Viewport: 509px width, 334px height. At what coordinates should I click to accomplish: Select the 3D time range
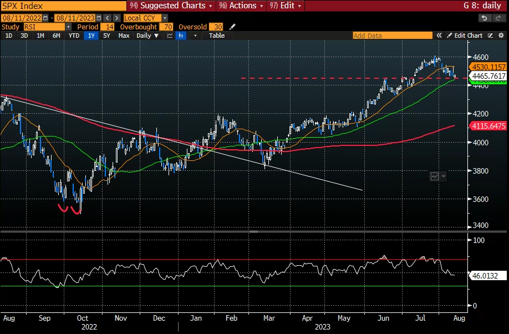tap(24, 36)
